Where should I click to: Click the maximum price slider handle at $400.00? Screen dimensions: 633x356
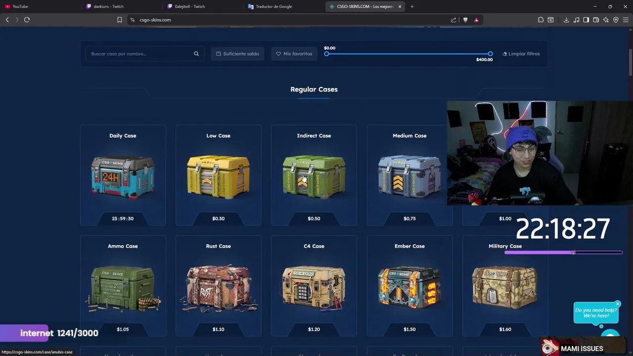coord(490,54)
